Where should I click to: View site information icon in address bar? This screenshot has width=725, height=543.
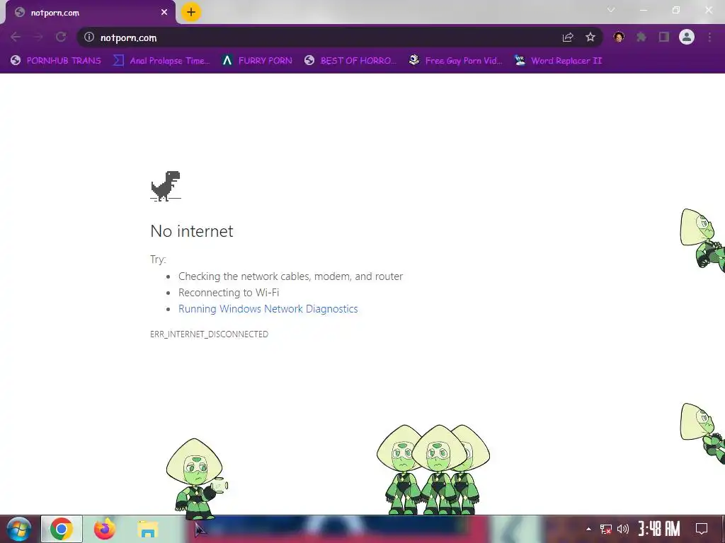coord(89,37)
